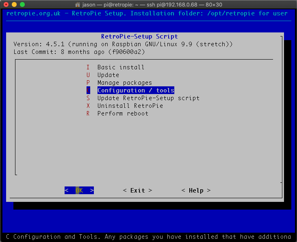Image resolution: width=297 pixels, height=242 pixels.
Task: Choose the Update option in the list
Action: click(108, 75)
